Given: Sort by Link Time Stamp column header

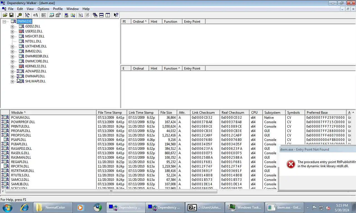Looking at the screenshot, I should pos(143,112).
